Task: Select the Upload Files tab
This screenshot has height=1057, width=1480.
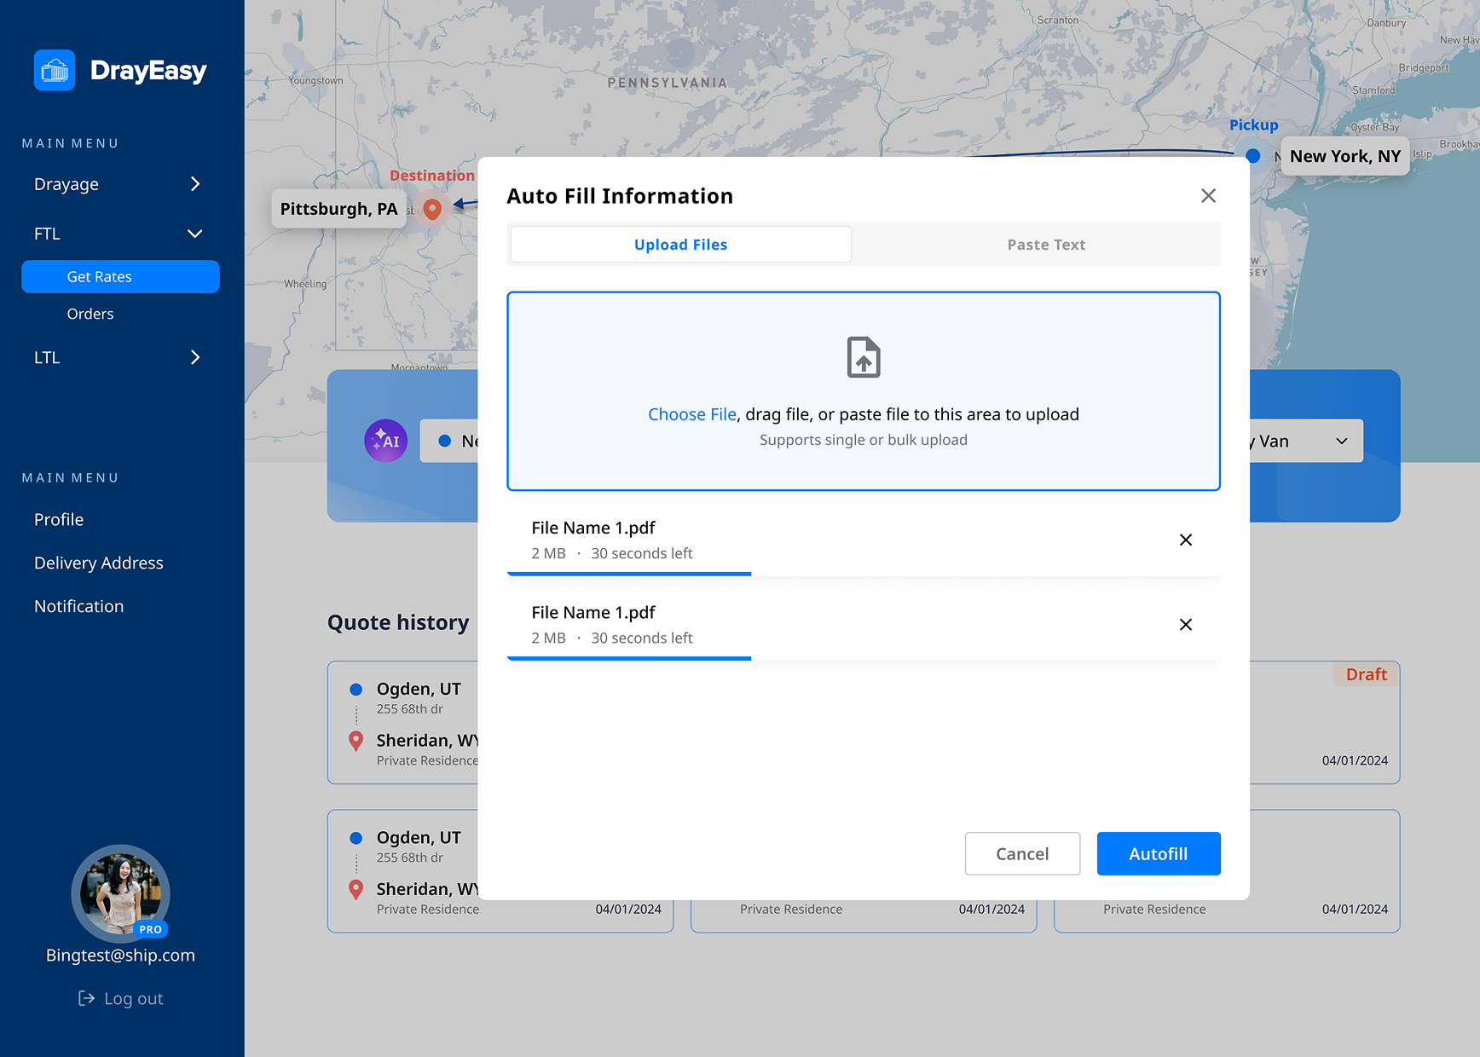Action: pos(679,245)
